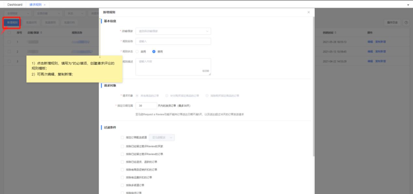Enable 排除已经退货、退款的订单 checkbox
Viewport: 413px width, 194px height.
click(x=122, y=162)
